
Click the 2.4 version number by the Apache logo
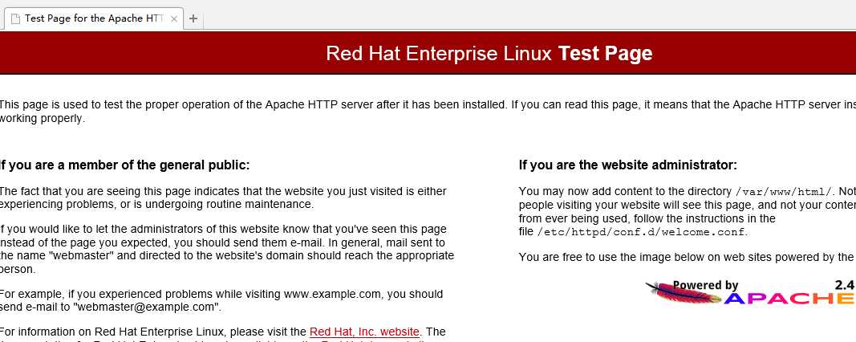coord(845,285)
